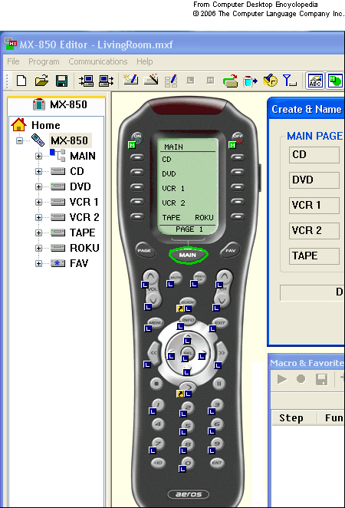Click the arrow-into-computer toolbar icon

point(86,81)
